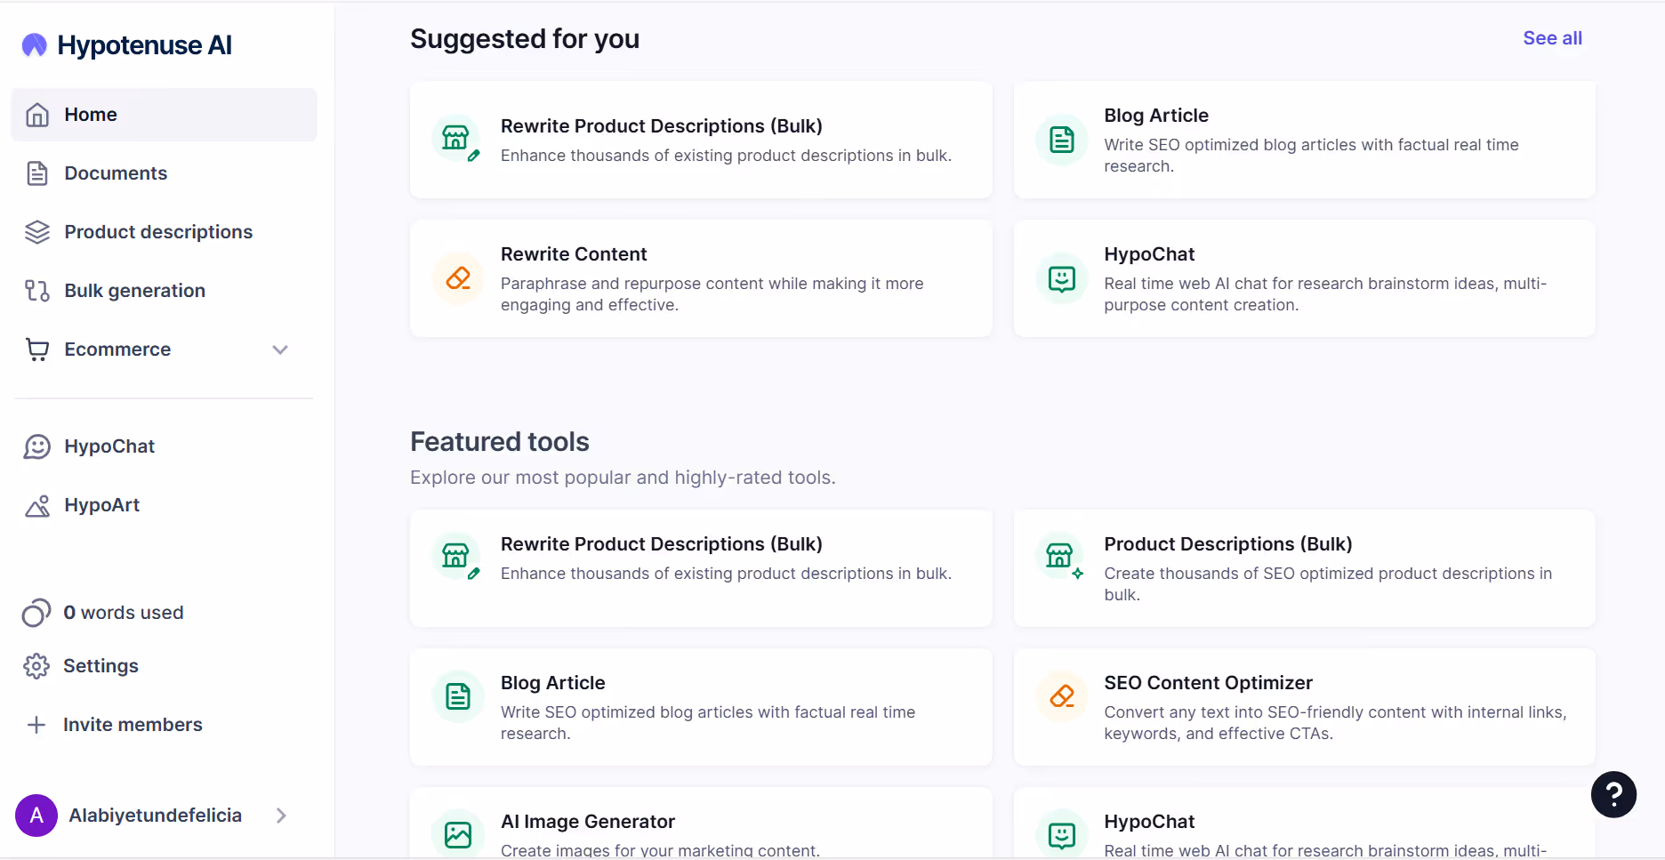The image size is (1665, 860).
Task: Click the Ecommerce label in sidebar
Action: 117,350
